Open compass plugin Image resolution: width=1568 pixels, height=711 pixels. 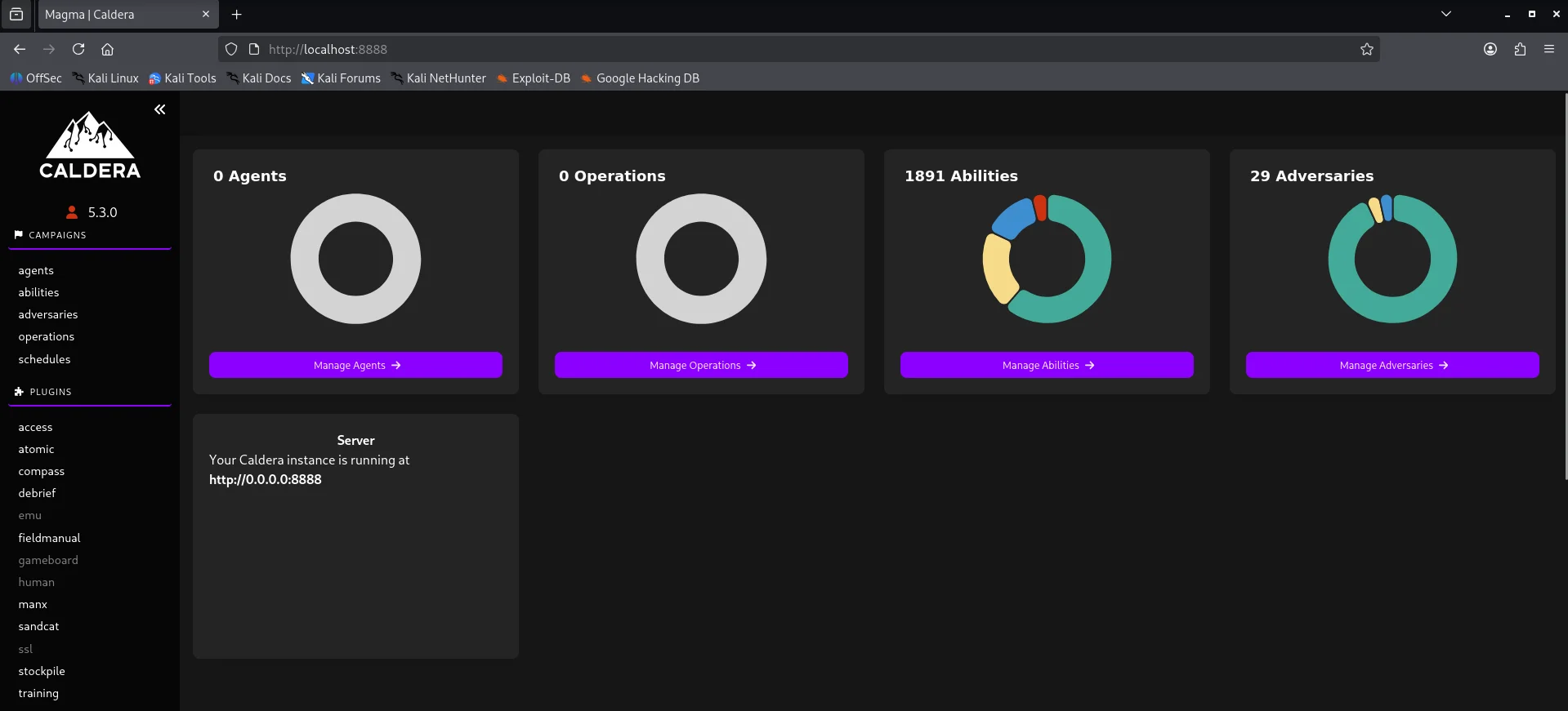pyautogui.click(x=41, y=471)
